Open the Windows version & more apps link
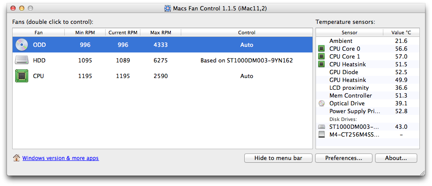The width and height of the screenshot is (432, 186). [x=60, y=158]
